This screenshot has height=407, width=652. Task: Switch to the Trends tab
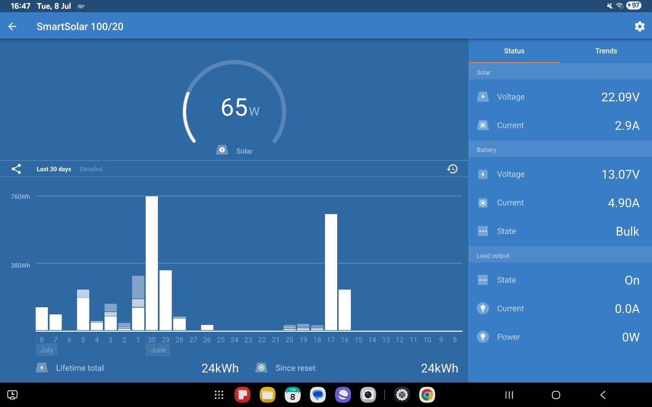[606, 51]
